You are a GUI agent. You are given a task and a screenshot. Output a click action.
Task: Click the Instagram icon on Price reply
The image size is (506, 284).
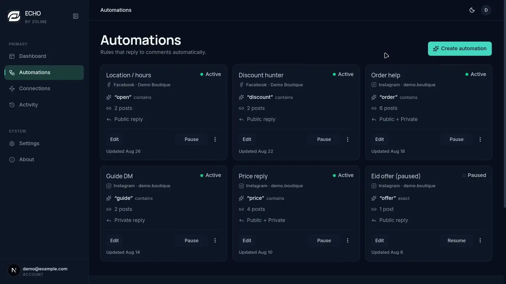click(x=241, y=186)
